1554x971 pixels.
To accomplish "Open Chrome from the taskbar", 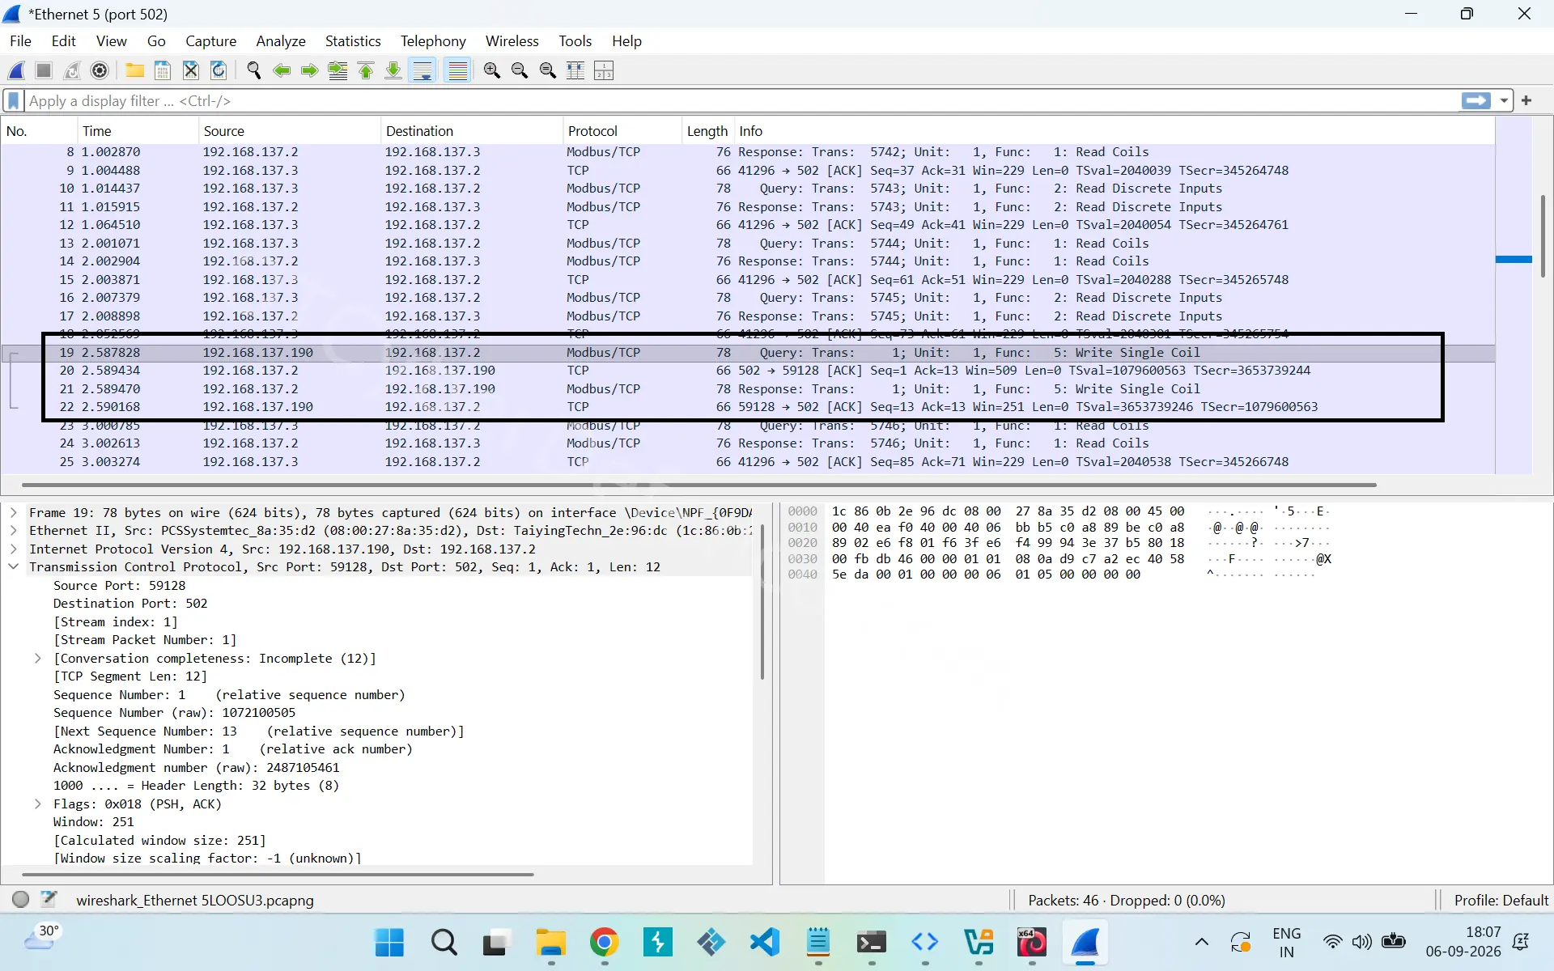I will click(x=604, y=943).
